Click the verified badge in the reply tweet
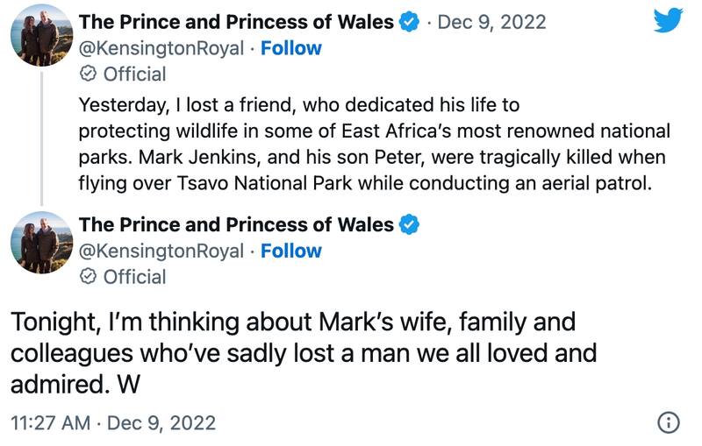This screenshot has width=702, height=446. 410,225
